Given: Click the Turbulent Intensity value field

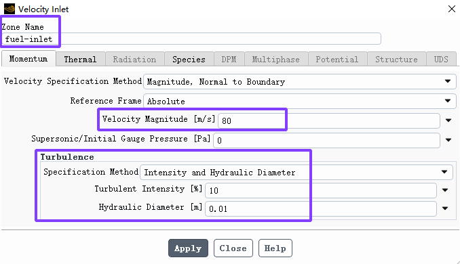Looking at the screenshot, I should tap(321, 190).
